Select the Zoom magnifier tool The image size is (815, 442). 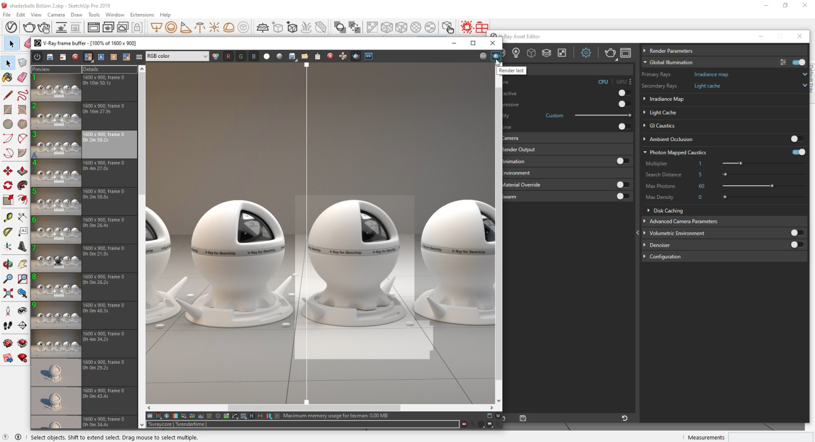[8, 279]
